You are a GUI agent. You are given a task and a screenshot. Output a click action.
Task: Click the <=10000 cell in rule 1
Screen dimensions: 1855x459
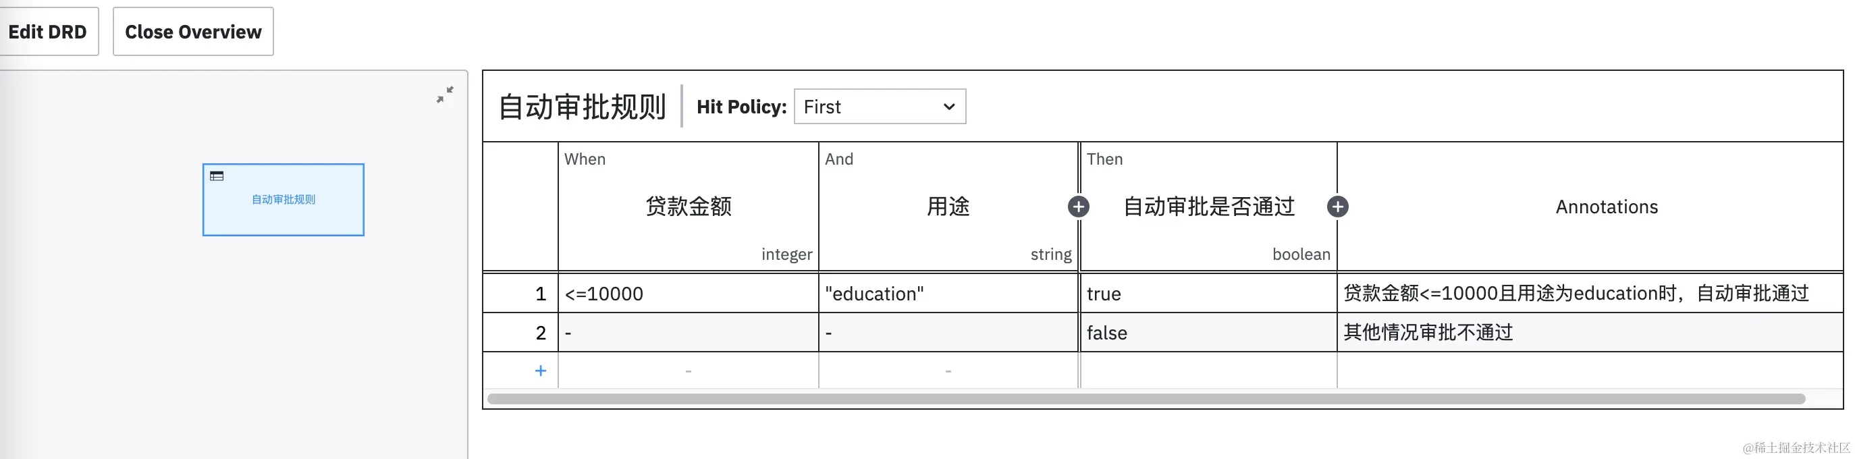[689, 293]
